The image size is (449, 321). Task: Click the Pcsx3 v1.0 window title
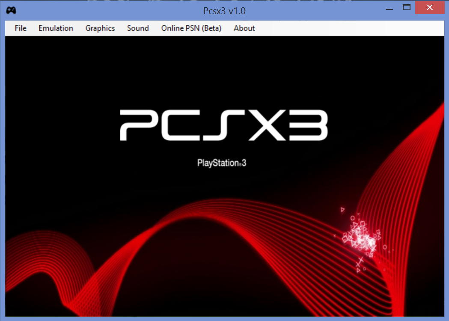tap(224, 11)
